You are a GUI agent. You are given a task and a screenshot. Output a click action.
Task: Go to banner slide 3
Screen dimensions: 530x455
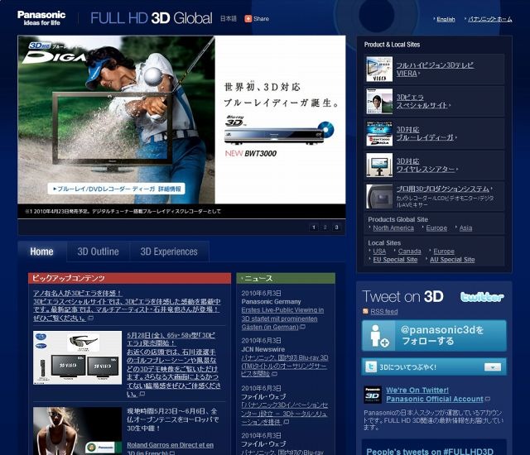pyautogui.click(x=336, y=227)
